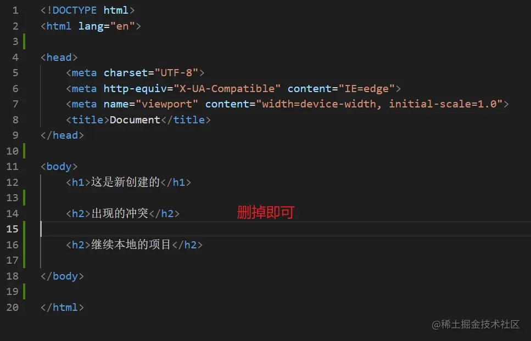The image size is (531, 341).
Task: Click the closing html tag
Action: (x=62, y=307)
